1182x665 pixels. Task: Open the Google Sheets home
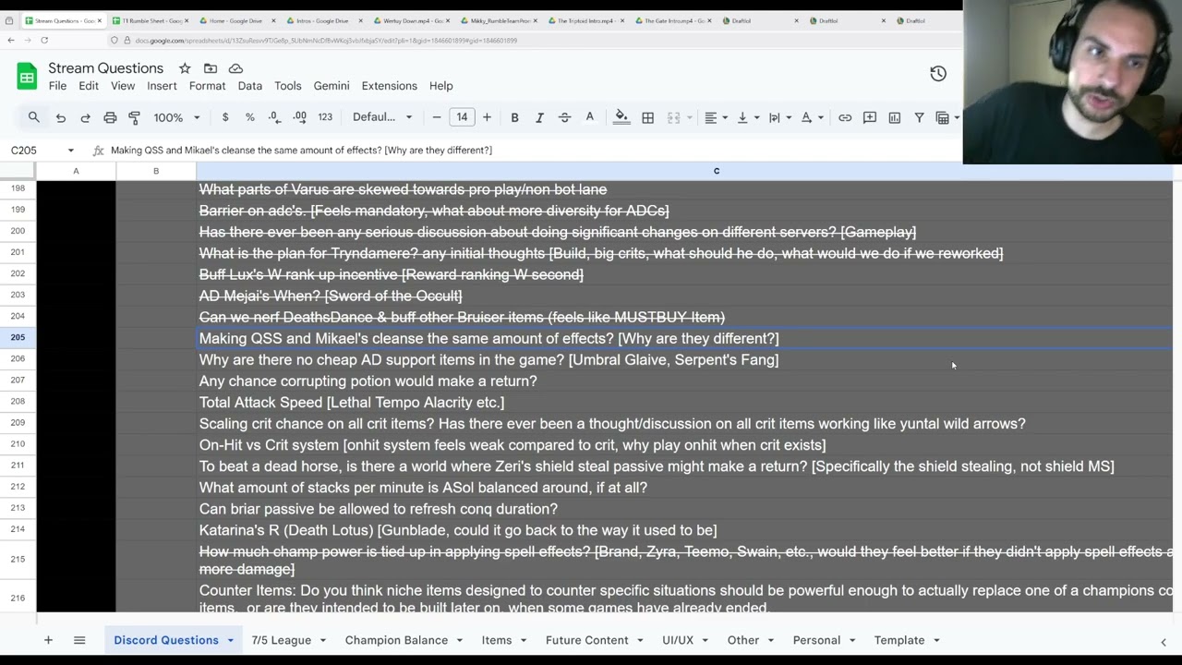(27, 77)
